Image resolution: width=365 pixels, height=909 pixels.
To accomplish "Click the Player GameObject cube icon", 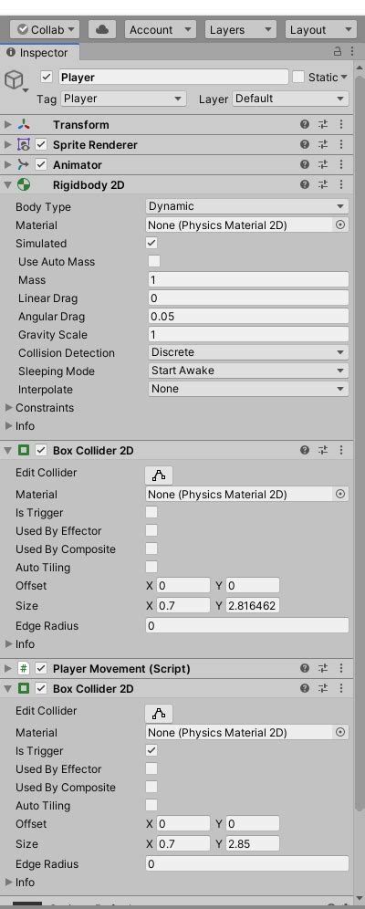I will tap(14, 80).
